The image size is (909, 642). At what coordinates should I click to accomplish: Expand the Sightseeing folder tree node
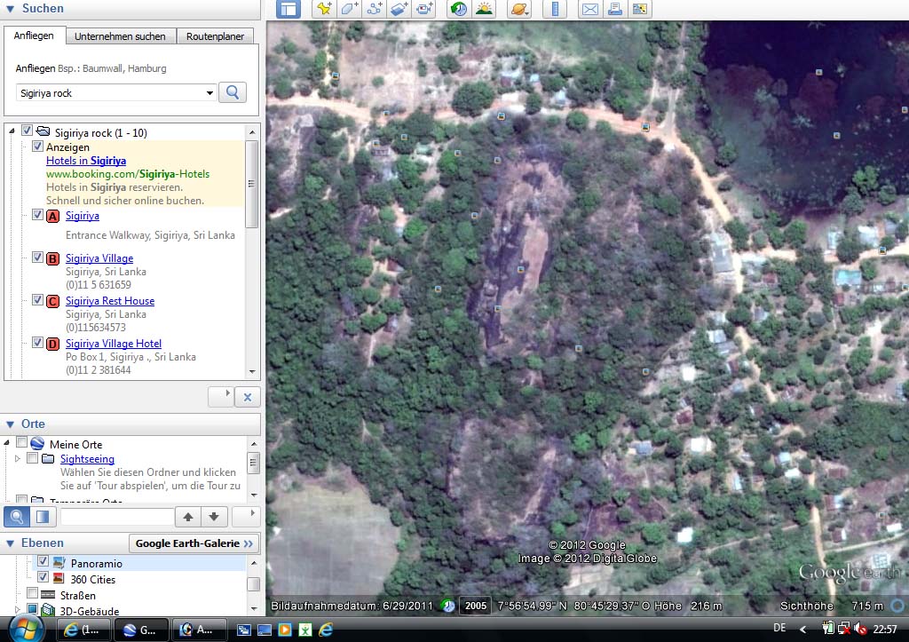(x=18, y=459)
